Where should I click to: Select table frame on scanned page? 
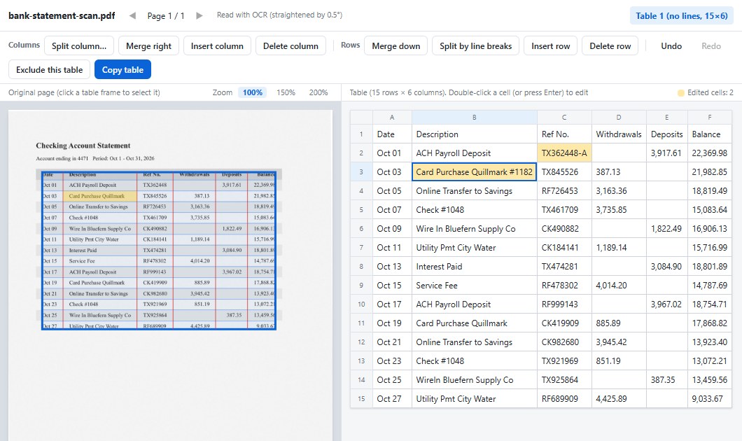click(158, 251)
